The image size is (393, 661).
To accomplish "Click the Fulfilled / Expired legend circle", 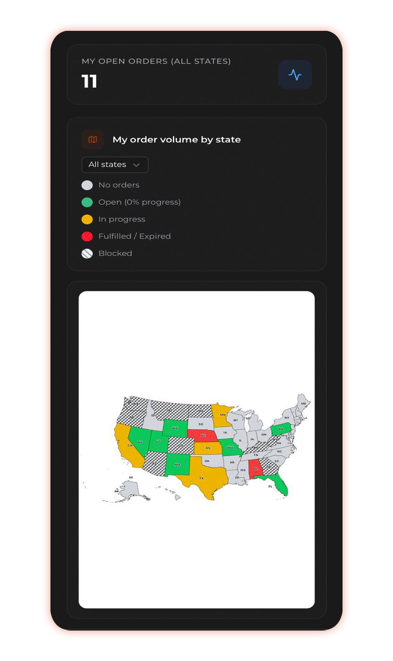I will [87, 236].
